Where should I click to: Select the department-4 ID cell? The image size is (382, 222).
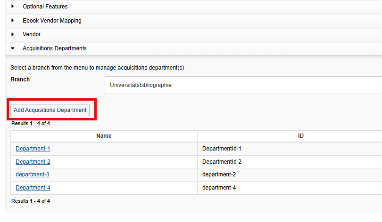coord(219,188)
